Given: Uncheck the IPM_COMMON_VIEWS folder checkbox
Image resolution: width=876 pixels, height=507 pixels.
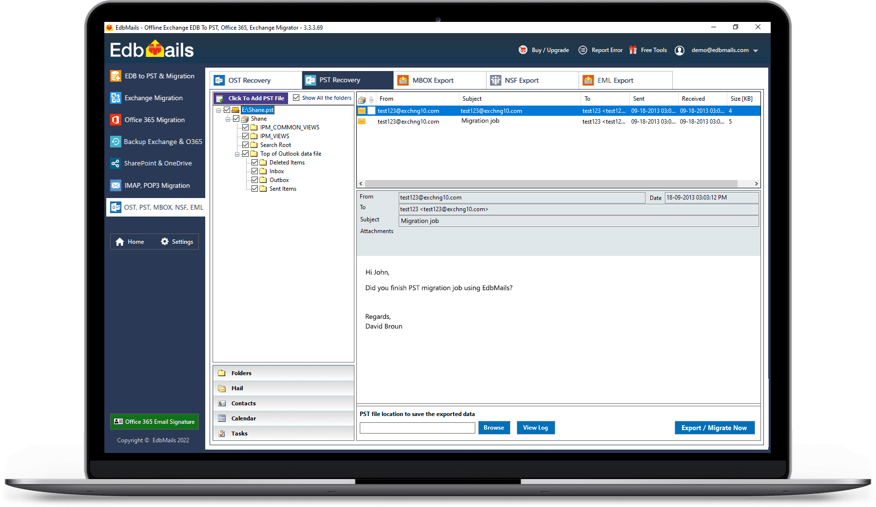Looking at the screenshot, I should click(246, 127).
